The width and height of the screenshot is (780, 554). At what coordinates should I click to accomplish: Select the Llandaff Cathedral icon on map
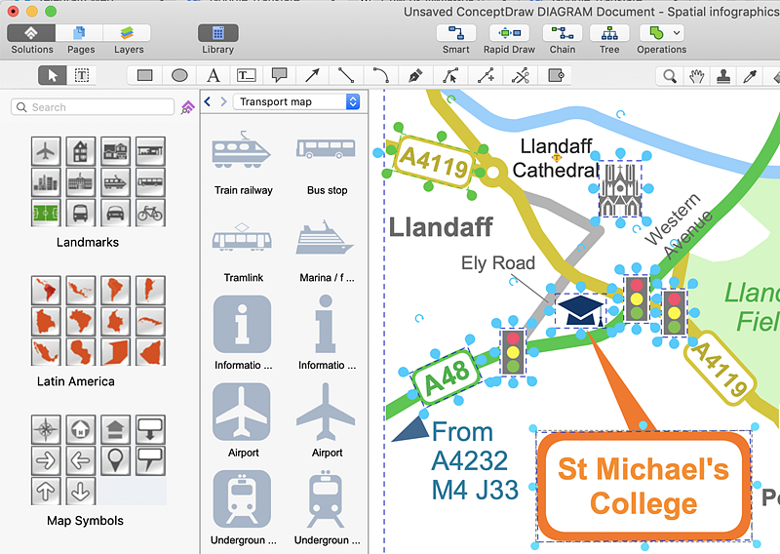[x=620, y=190]
